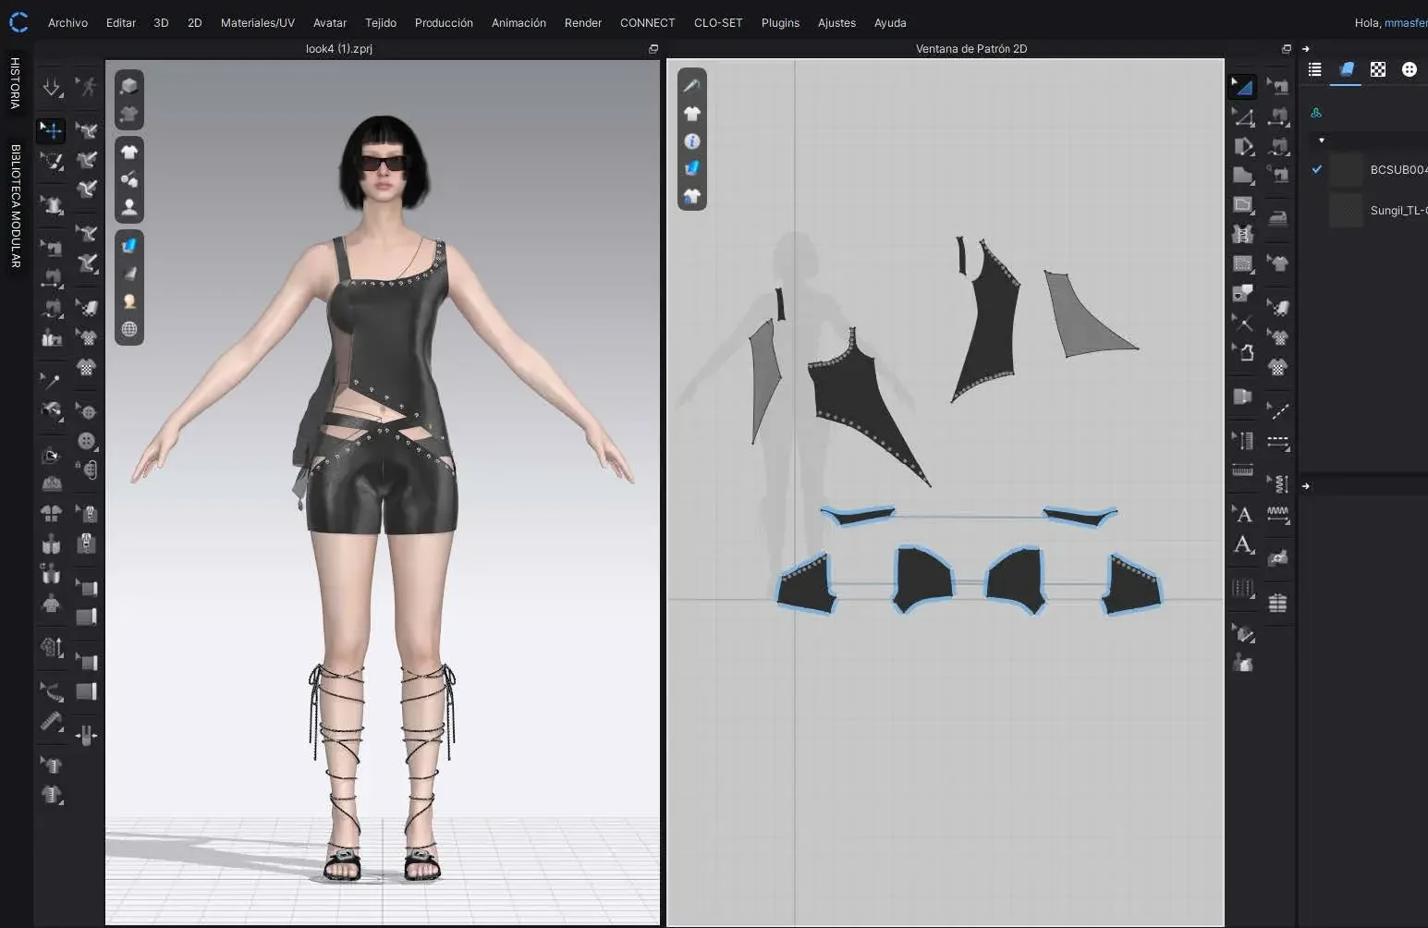
Task: Choose the internal rectangle pattern tool
Action: pos(1243,204)
